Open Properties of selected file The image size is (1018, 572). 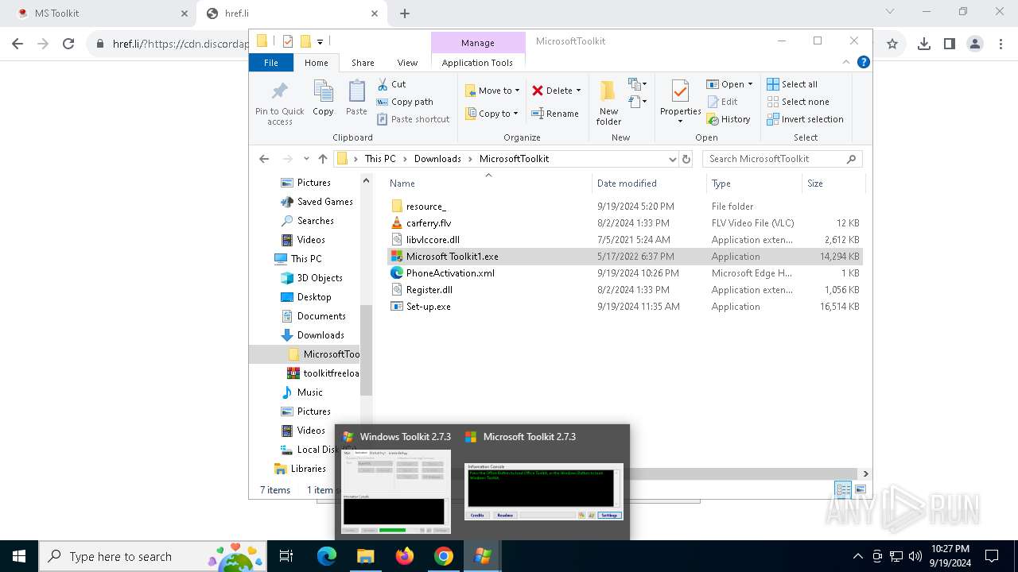[x=680, y=103]
